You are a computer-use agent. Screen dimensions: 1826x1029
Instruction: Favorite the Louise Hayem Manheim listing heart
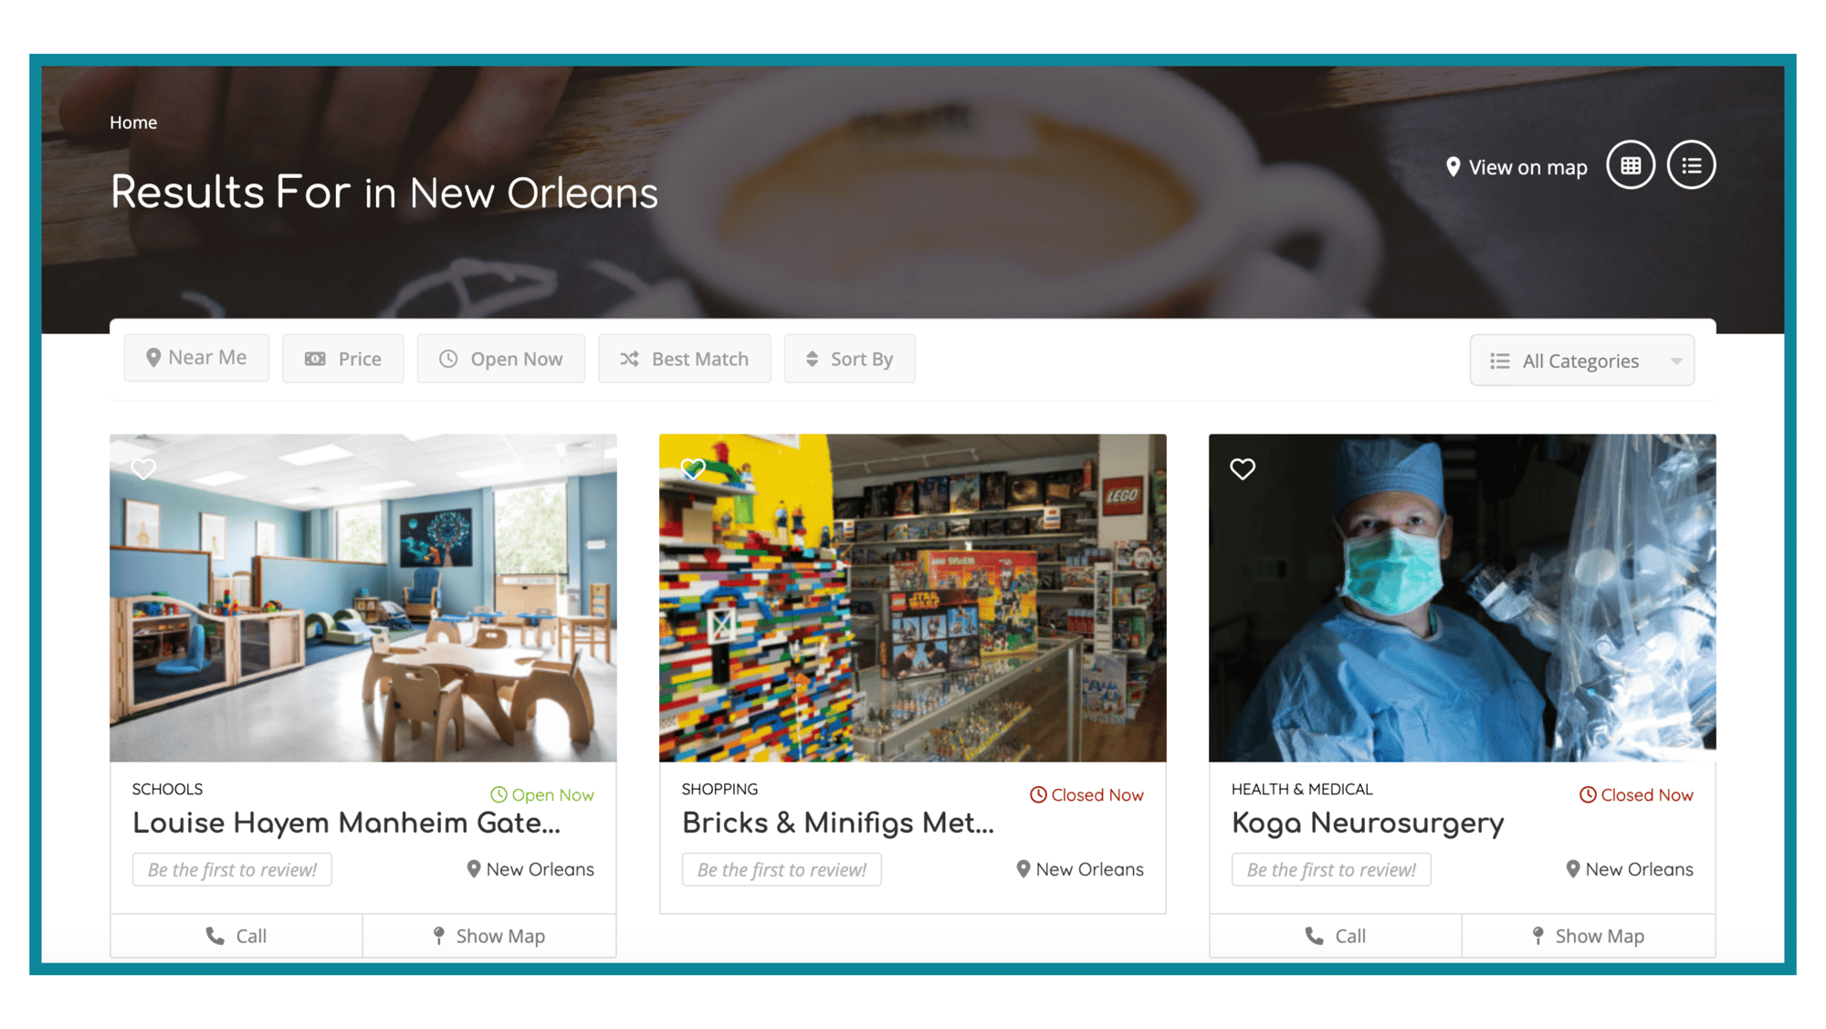(143, 468)
